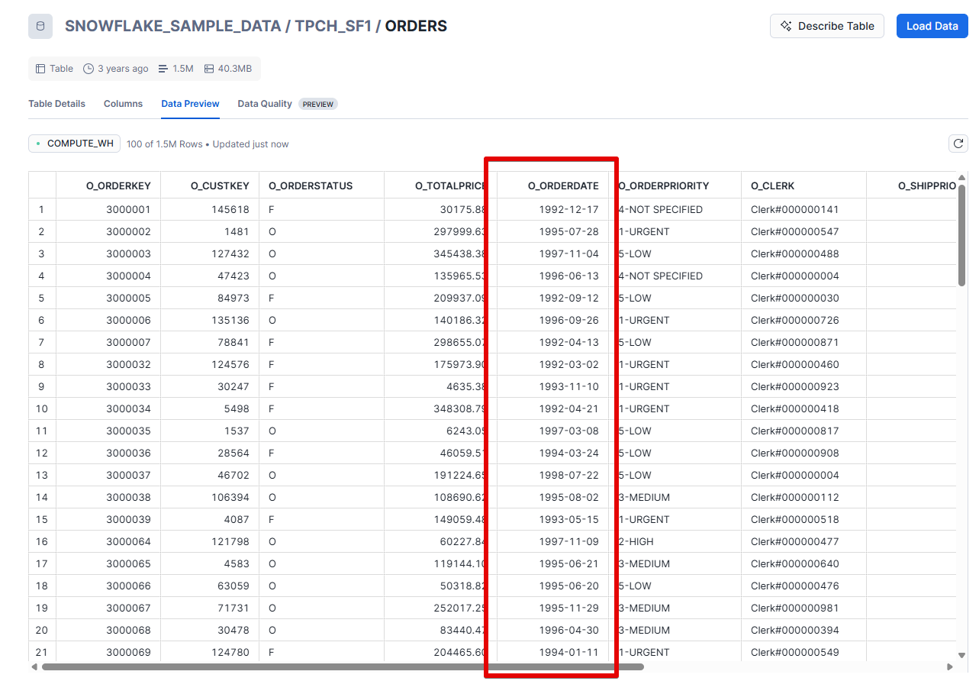The width and height of the screenshot is (979, 681).
Task: Select the Data Preview tab
Action: 190,104
